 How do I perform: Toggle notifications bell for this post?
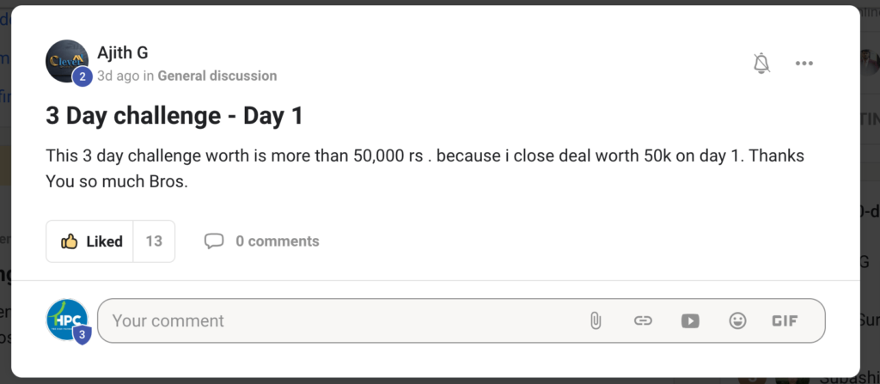coord(761,63)
